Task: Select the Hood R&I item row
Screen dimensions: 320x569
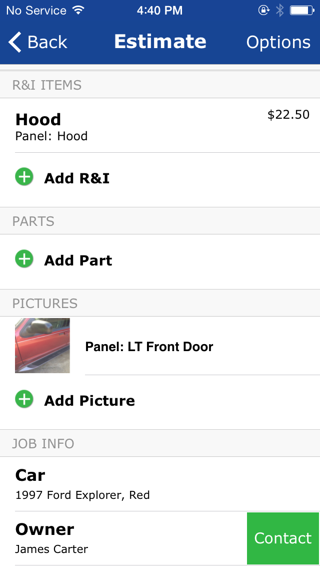Action: (x=150, y=125)
